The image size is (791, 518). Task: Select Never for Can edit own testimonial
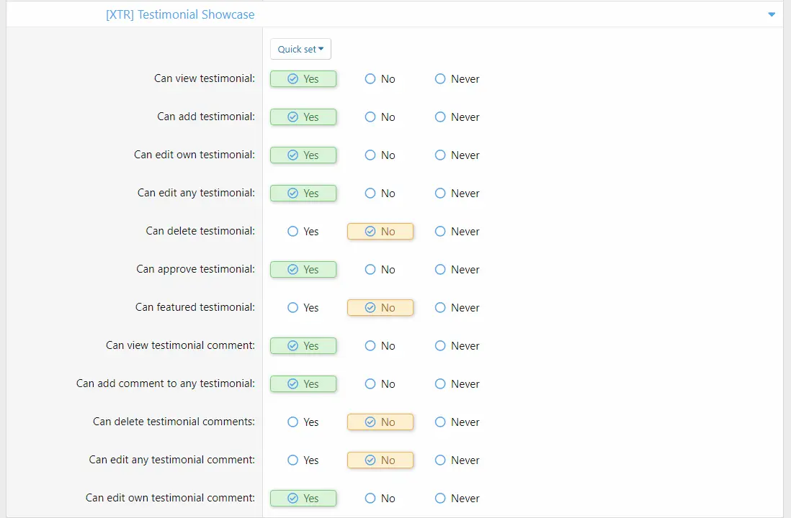(457, 155)
